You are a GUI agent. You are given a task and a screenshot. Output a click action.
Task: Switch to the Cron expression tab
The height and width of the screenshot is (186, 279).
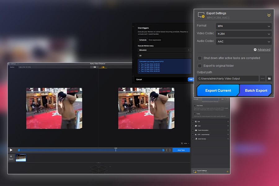click(x=155, y=40)
